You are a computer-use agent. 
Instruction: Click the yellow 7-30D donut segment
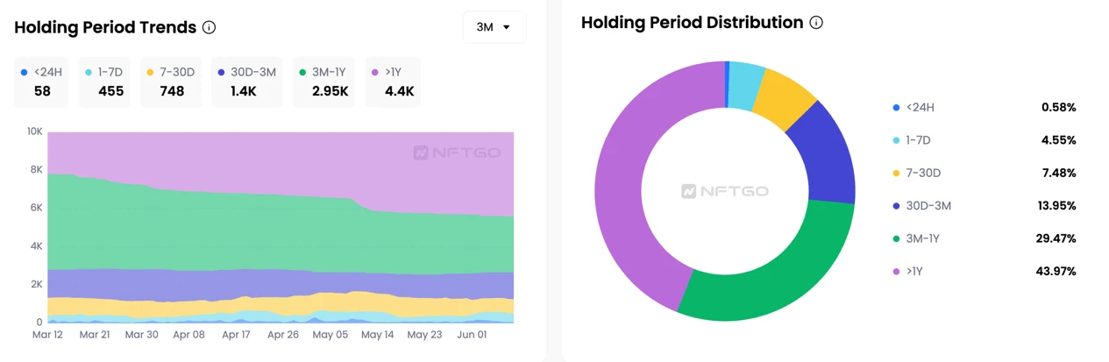pyautogui.click(x=784, y=95)
